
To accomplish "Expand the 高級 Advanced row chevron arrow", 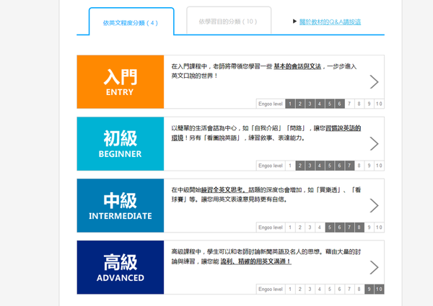I will click(x=373, y=267).
